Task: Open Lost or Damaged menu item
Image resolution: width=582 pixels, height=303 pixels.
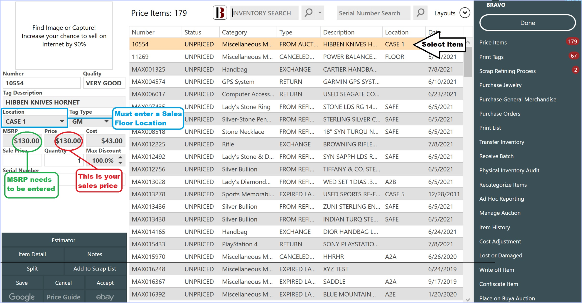Action: 500,255
